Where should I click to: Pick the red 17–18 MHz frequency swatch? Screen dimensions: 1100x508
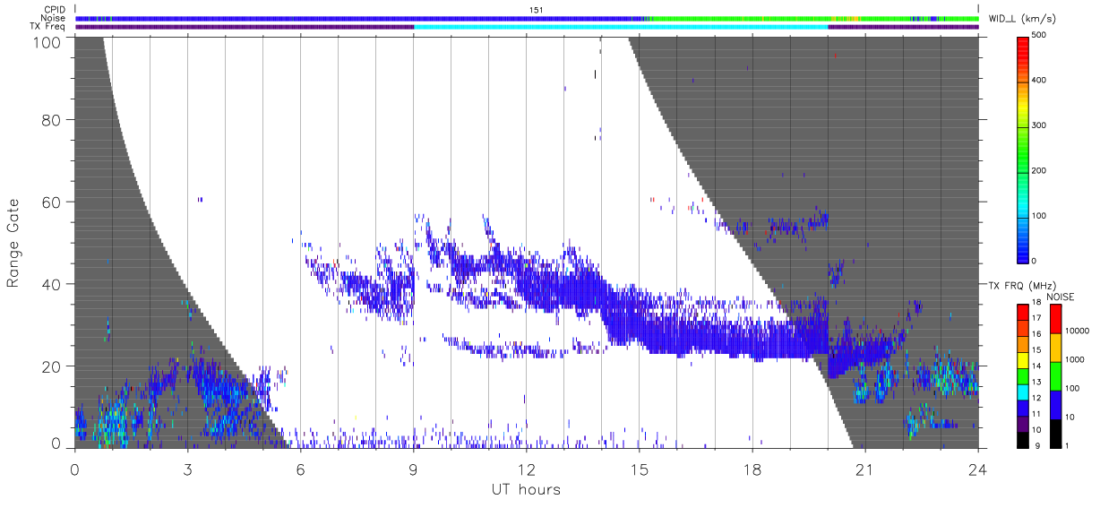(1022, 310)
